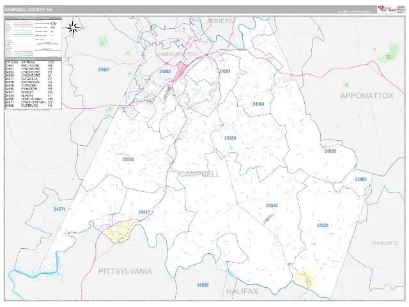The height and width of the screenshot is (307, 409).
Task: Click the yellow Altavista town area on map
Action: click(120, 231)
